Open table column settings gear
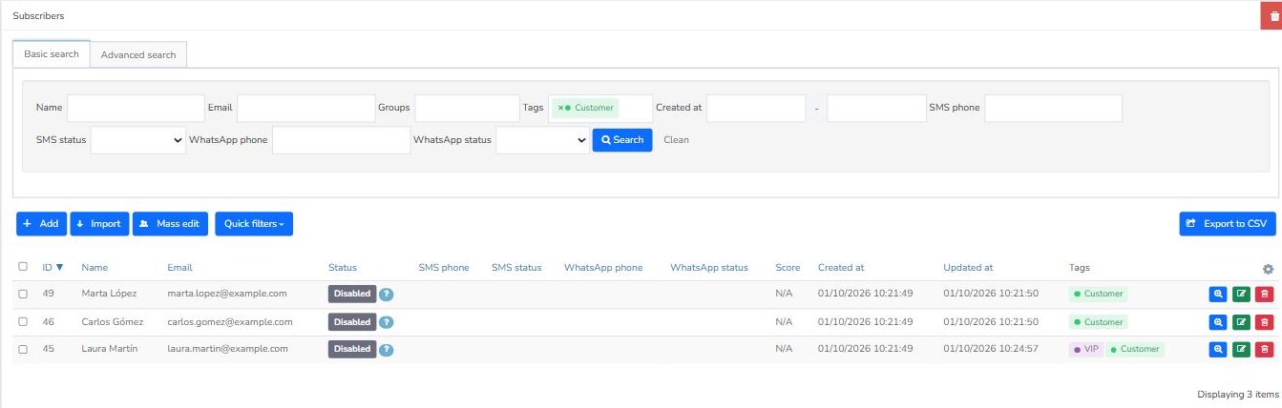Screen dimensions: 1282x408 [x=1268, y=269]
